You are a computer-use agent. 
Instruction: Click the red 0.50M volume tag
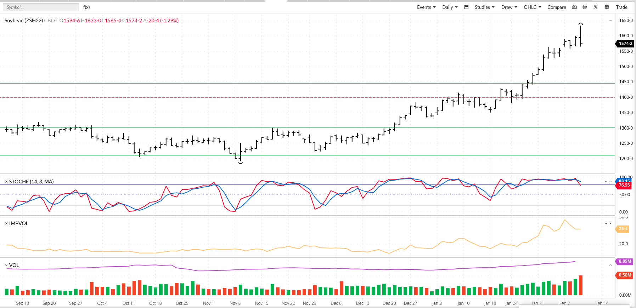pyautogui.click(x=625, y=275)
